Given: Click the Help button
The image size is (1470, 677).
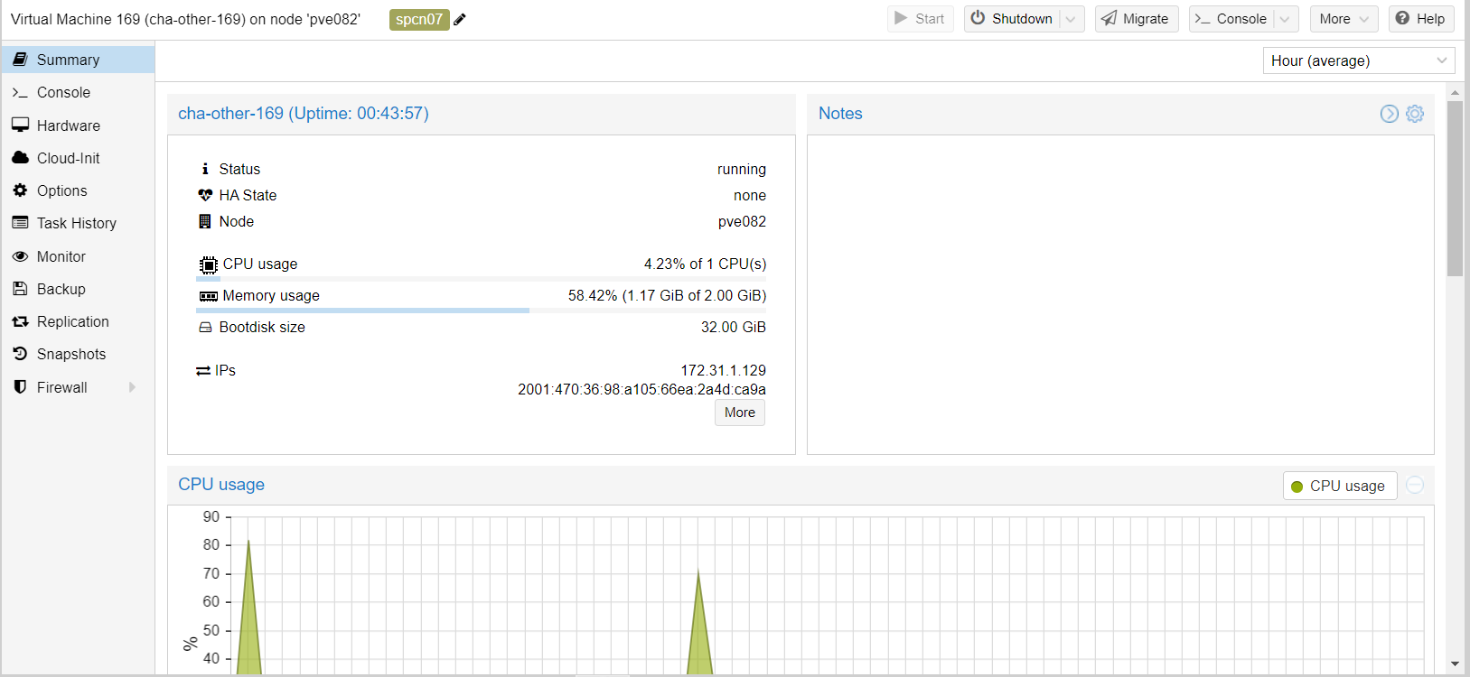Looking at the screenshot, I should pos(1421,19).
